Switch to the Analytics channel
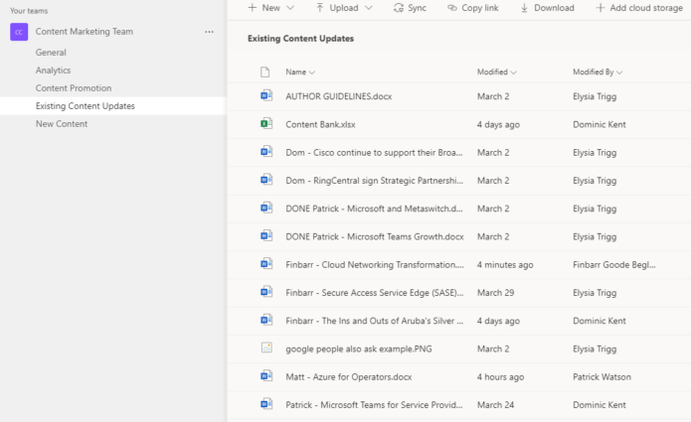Image resolution: width=691 pixels, height=422 pixels. tap(53, 70)
